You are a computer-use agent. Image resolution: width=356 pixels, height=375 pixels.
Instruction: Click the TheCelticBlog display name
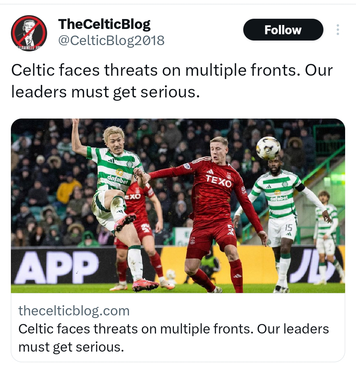point(104,24)
